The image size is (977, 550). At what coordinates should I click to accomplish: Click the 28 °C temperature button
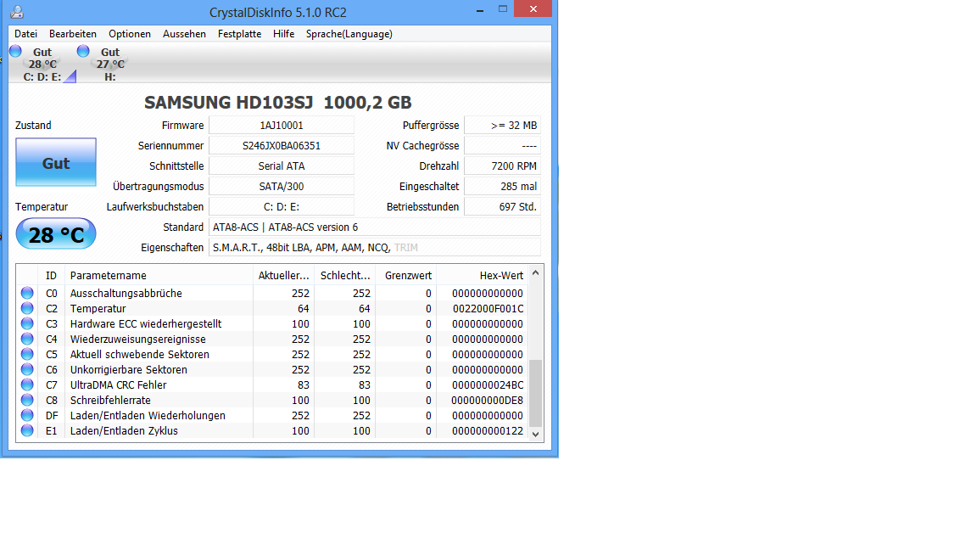[x=56, y=234]
